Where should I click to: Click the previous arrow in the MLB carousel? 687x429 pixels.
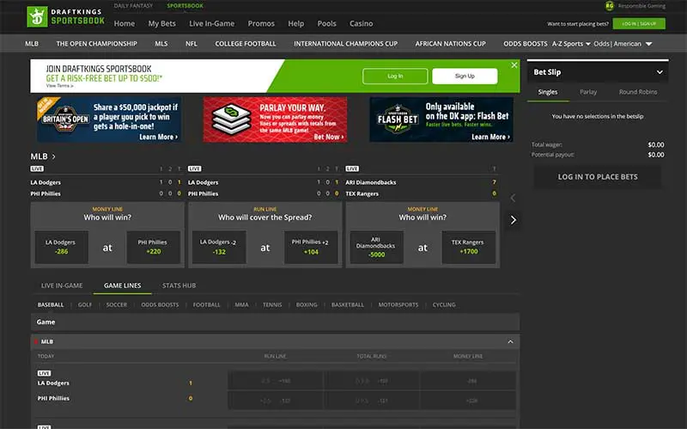point(513,198)
